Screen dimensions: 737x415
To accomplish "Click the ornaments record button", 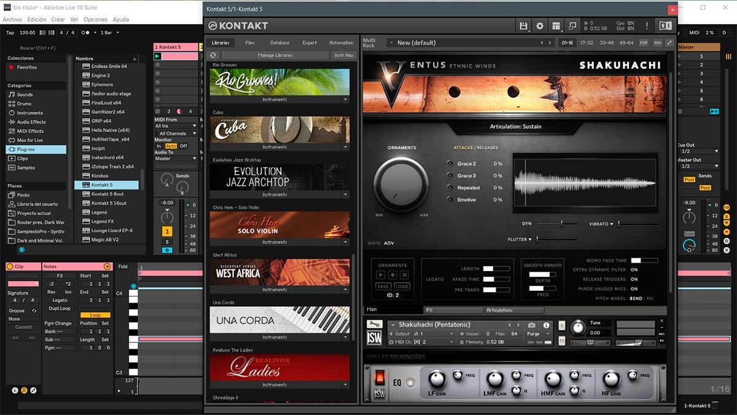I will point(392,275).
